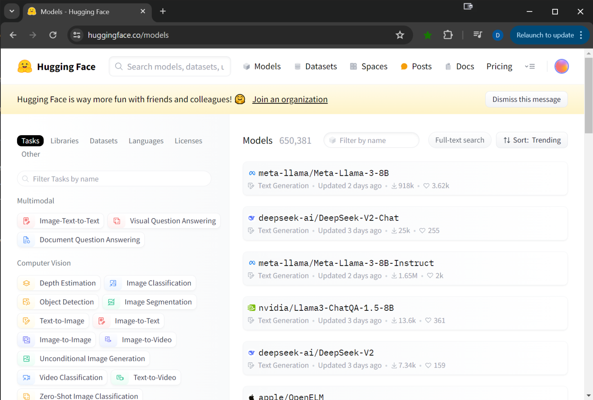Reload the page
Screen dimensions: 593x400
tap(53, 35)
